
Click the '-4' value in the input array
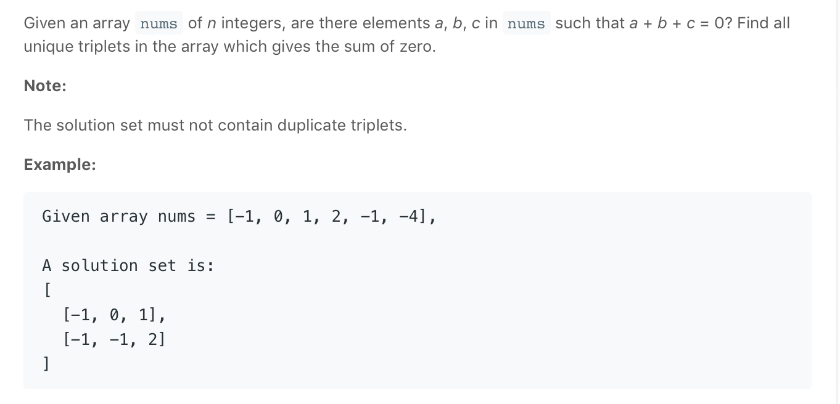(409, 217)
